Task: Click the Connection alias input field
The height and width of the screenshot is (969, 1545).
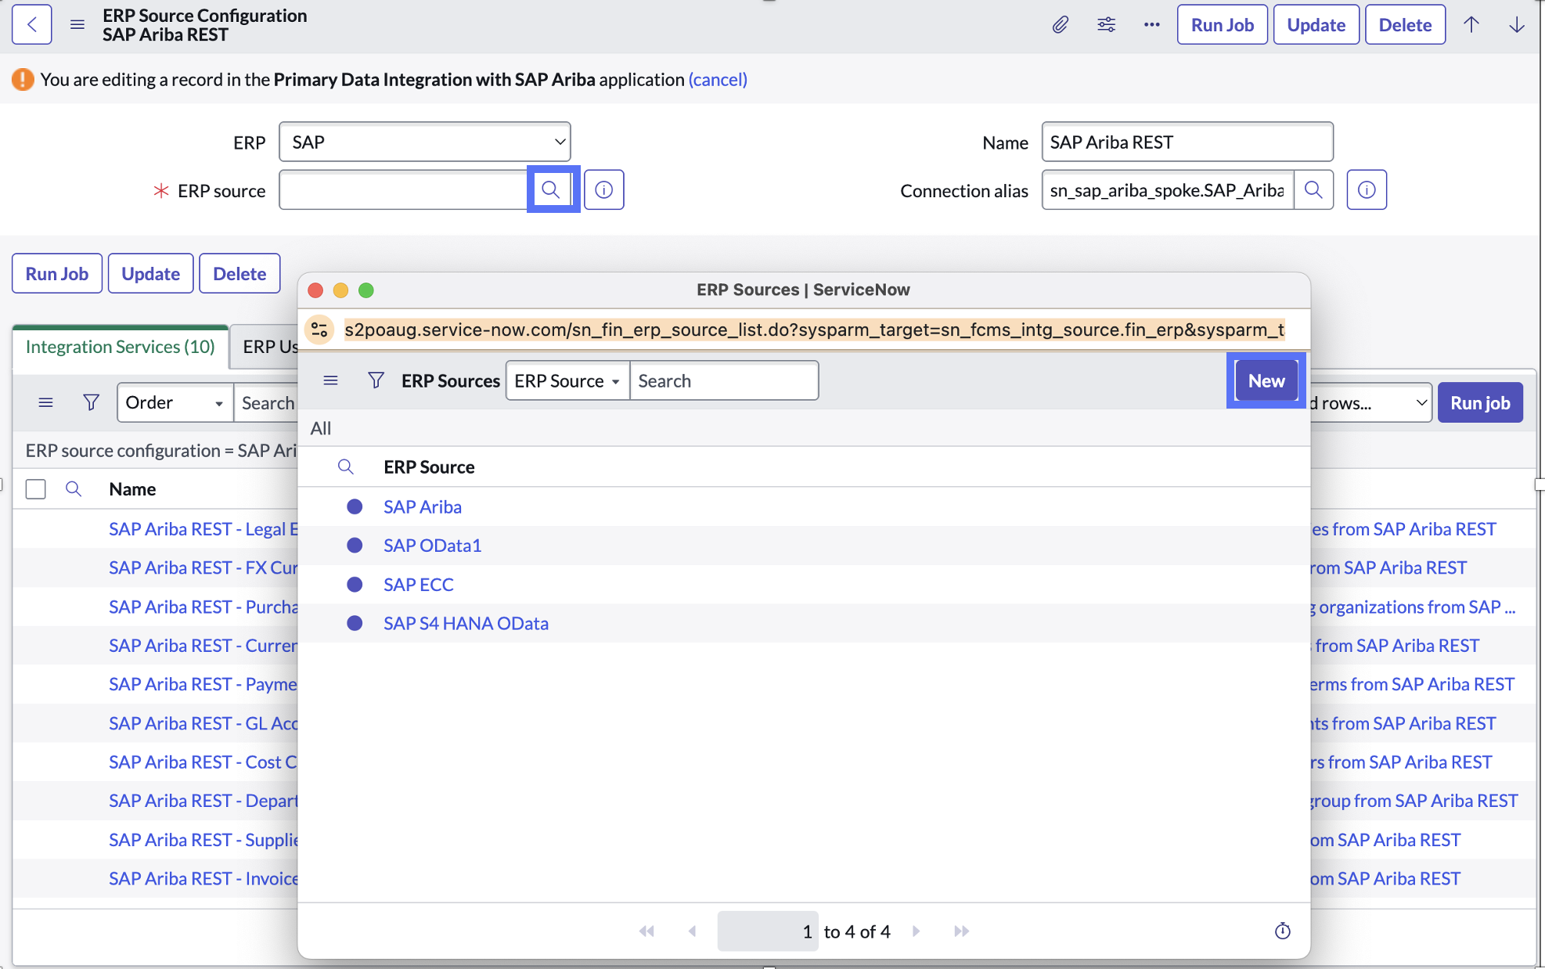Action: coord(1168,189)
